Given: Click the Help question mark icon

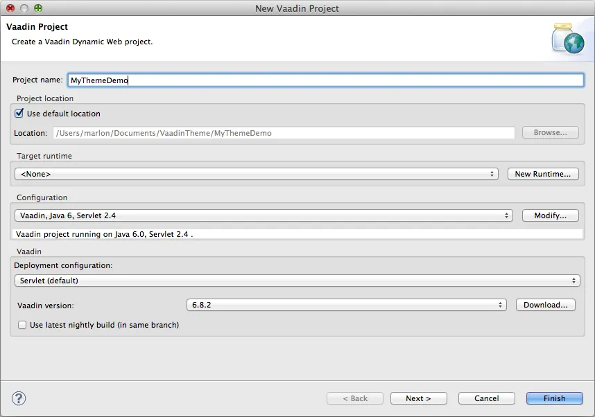Looking at the screenshot, I should [18, 398].
